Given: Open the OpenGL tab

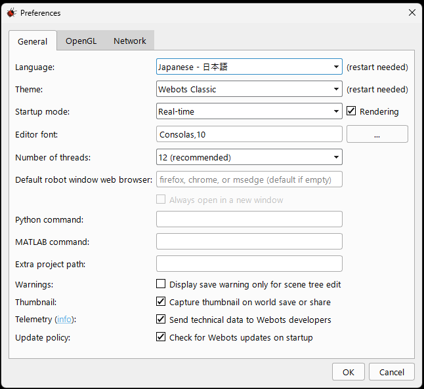Looking at the screenshot, I should click(81, 41).
